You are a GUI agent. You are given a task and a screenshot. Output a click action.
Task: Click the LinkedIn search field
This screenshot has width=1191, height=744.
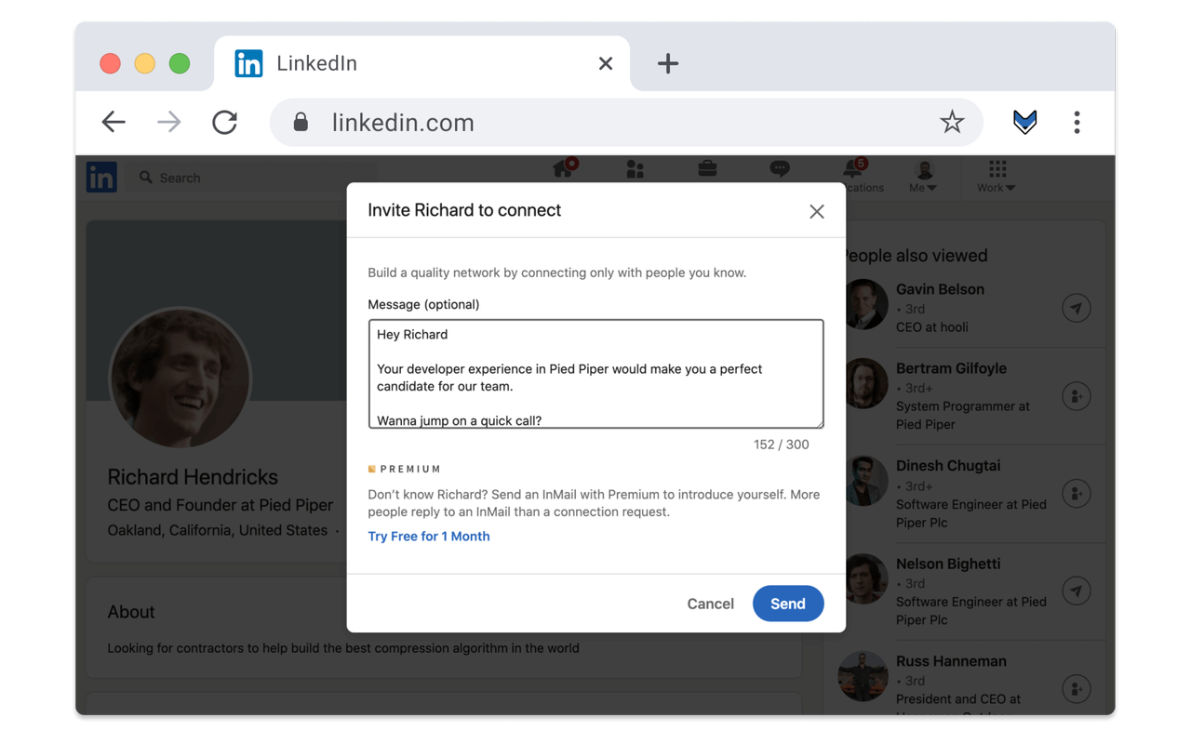[253, 178]
